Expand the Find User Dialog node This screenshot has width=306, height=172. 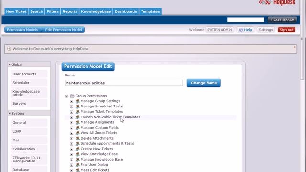click(71, 165)
